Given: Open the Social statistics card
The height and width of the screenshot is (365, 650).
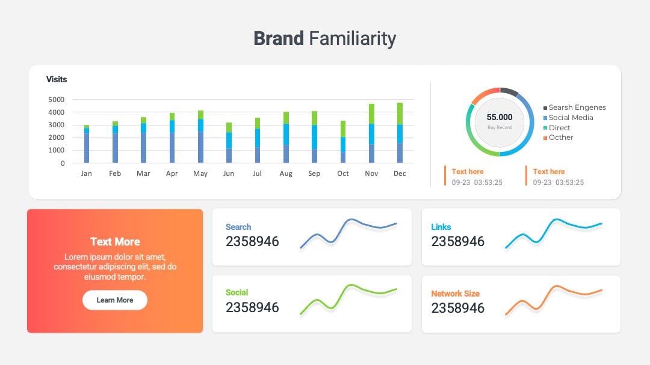Looking at the screenshot, I should pos(312,303).
